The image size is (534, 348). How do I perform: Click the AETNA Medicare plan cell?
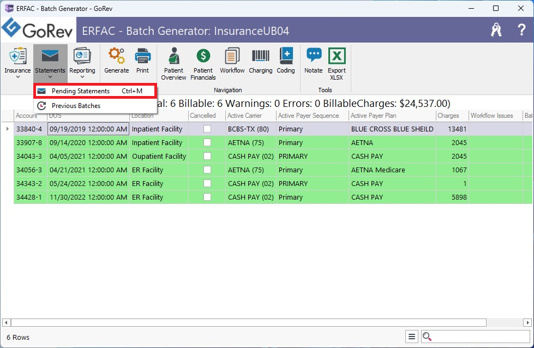[392, 170]
